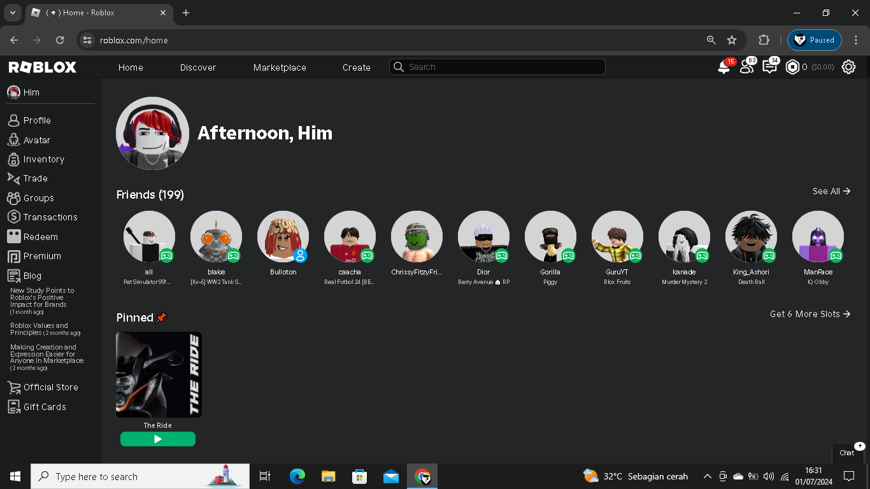Open The Ride game thumbnail
Screen dimensions: 870x489
tap(159, 374)
